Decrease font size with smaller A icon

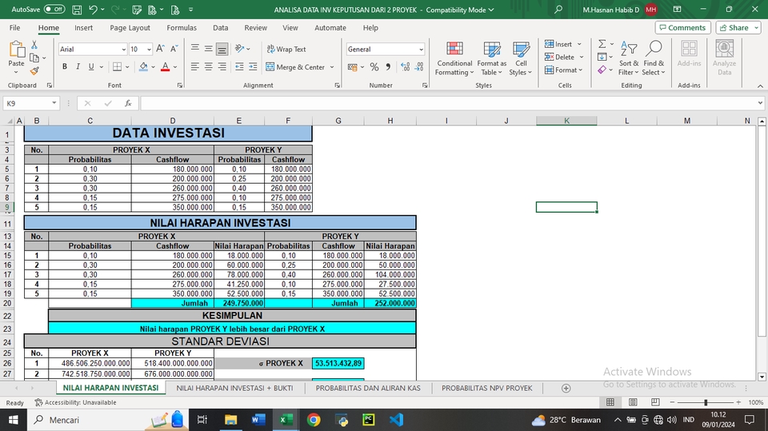174,49
